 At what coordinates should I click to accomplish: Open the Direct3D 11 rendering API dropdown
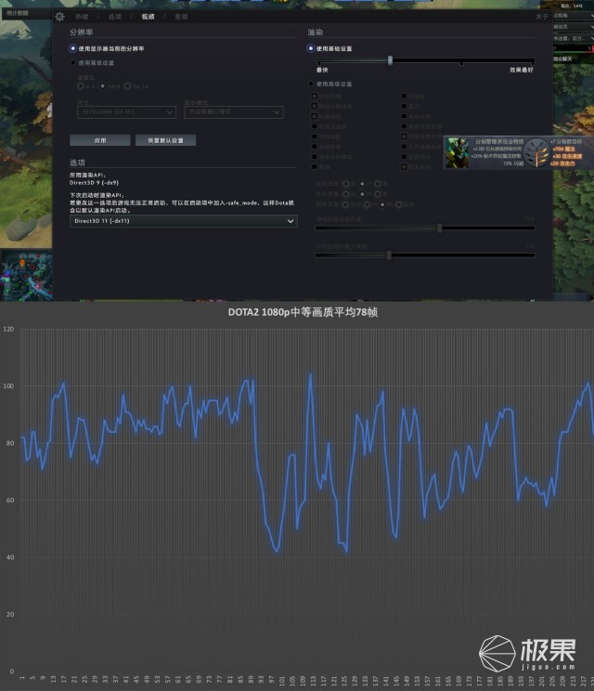click(x=184, y=221)
